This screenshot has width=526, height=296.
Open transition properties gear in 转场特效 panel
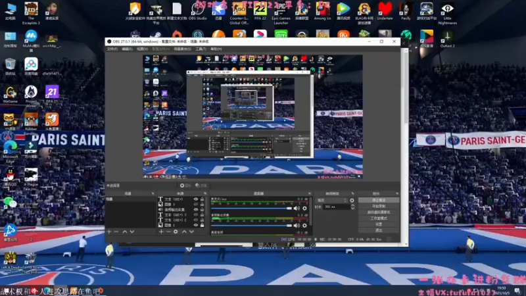pos(352,201)
